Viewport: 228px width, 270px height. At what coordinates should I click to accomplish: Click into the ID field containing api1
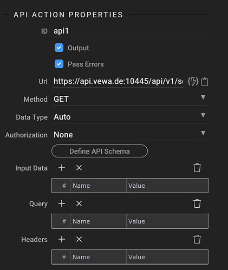[x=130, y=31]
